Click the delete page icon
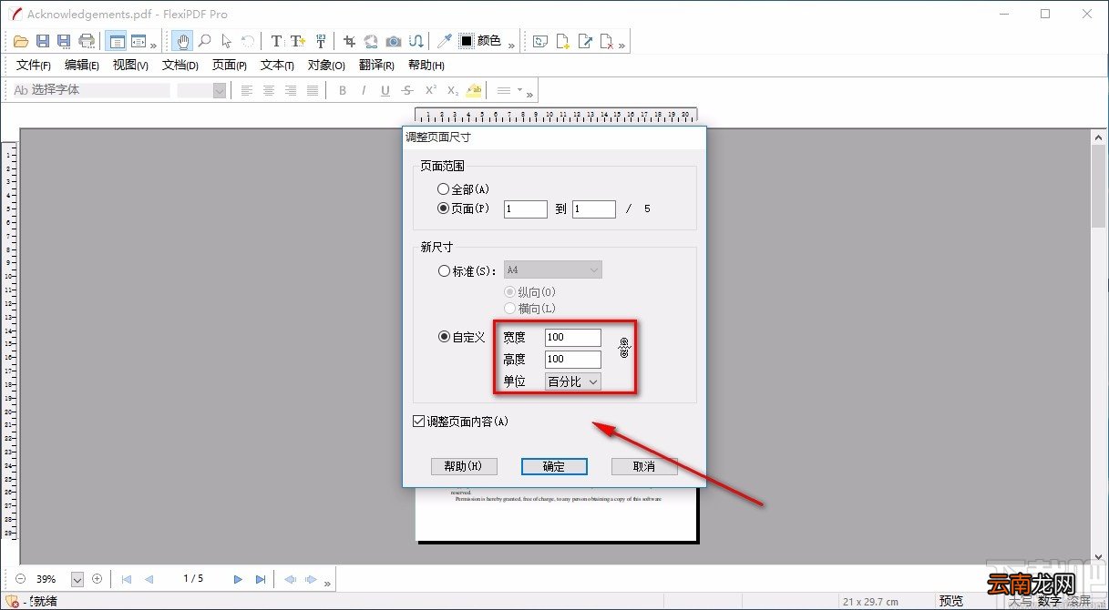The height and width of the screenshot is (610, 1109). pos(607,41)
